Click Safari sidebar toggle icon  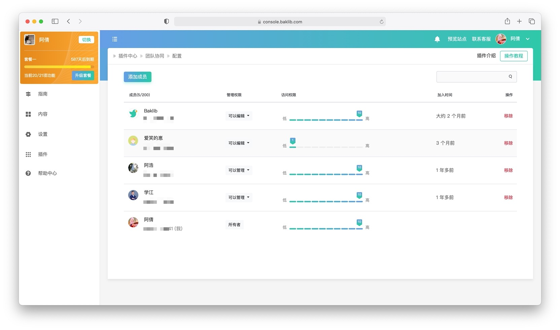(55, 21)
